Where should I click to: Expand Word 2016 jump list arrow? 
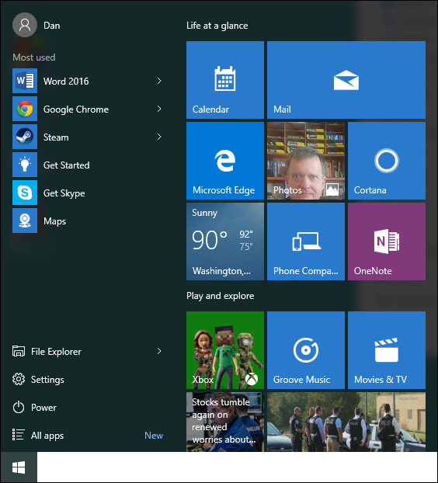point(159,81)
